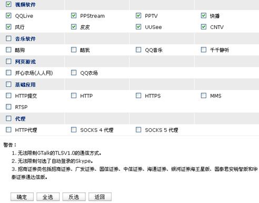
Task: Check the HTTP提交 checkbox
Action: coord(8,95)
